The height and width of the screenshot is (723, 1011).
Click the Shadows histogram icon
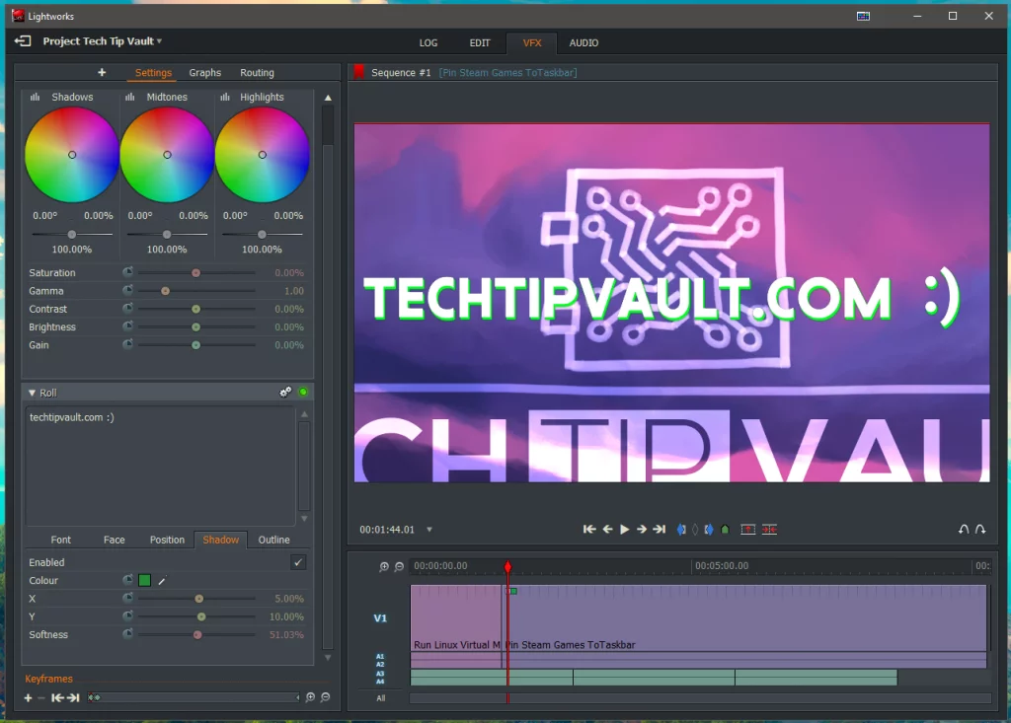point(35,97)
